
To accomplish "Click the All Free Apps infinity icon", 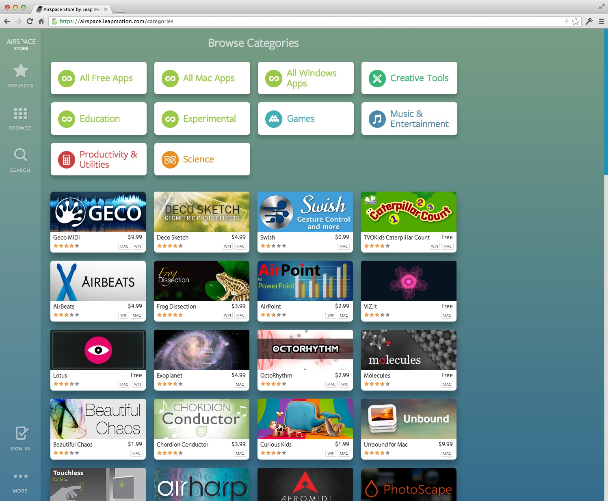I will (67, 78).
